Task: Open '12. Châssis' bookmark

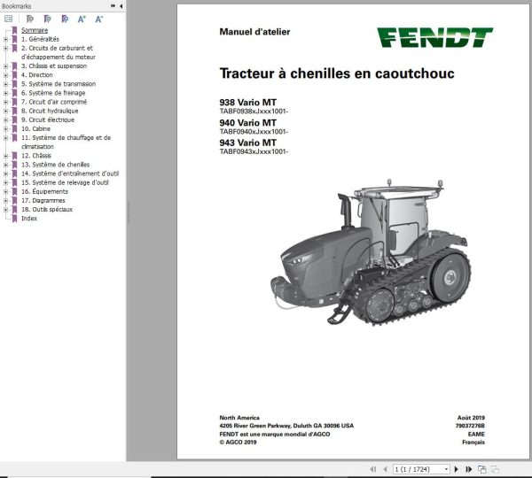Action: [36, 156]
